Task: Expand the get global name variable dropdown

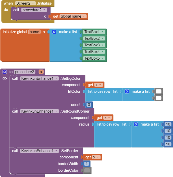Action: pos(84,16)
